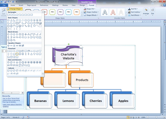Choose the plus equation shape
Viewport: 166px width, 119px height.
coord(8,46)
